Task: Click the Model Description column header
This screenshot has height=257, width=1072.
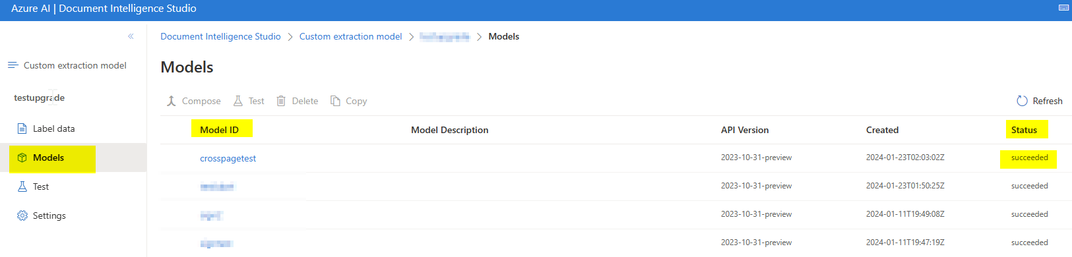Action: 450,130
